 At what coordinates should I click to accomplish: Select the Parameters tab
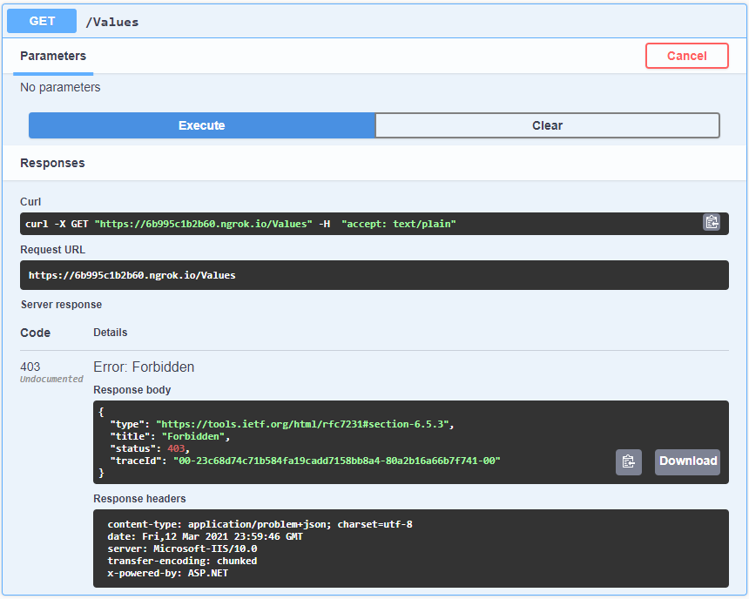(53, 57)
